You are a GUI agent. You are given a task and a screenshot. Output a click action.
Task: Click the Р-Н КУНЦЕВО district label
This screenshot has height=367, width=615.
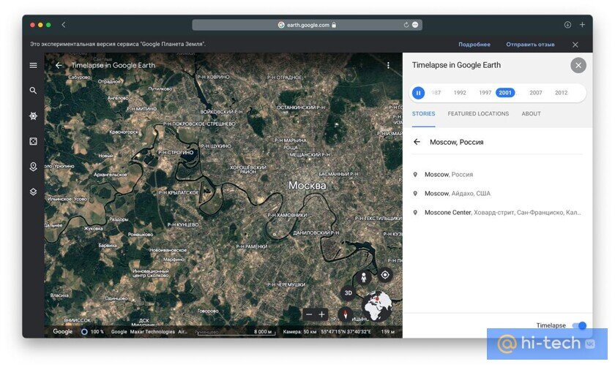[183, 225]
